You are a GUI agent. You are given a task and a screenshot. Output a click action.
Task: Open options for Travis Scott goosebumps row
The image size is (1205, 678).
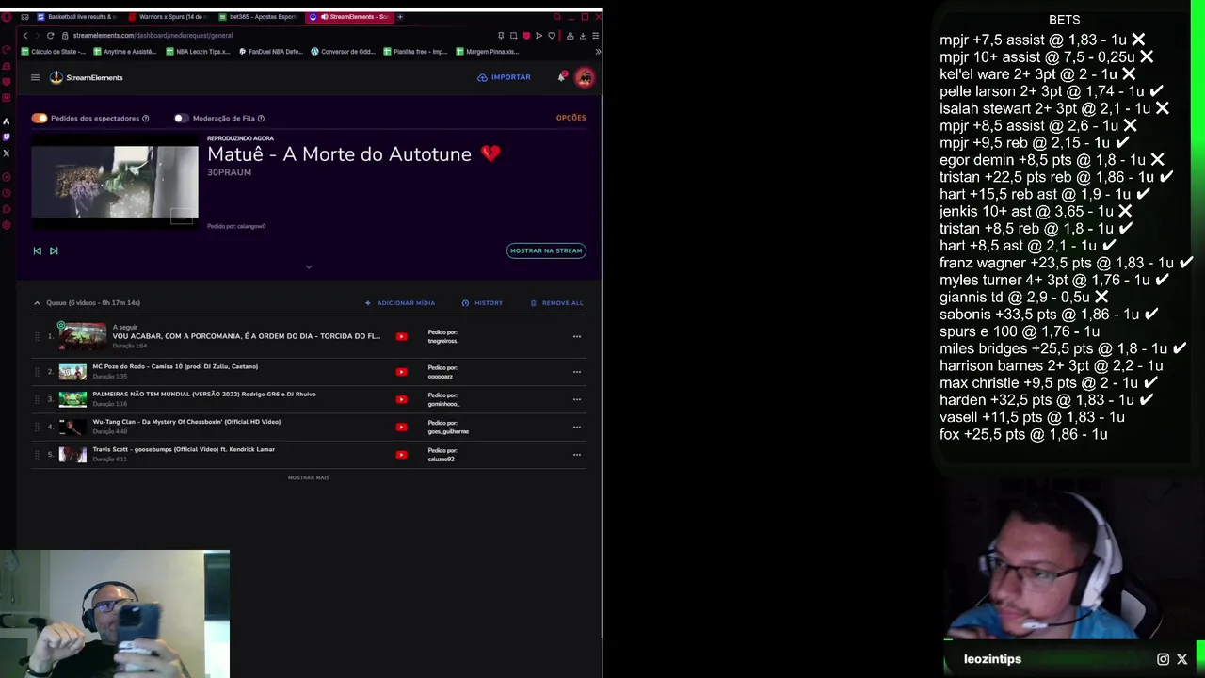(577, 455)
